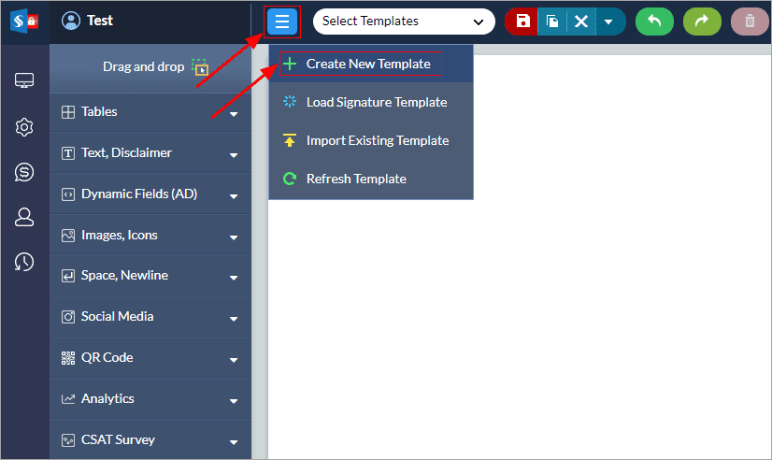Click Load Signature Template option
The height and width of the screenshot is (460, 772).
tap(376, 103)
